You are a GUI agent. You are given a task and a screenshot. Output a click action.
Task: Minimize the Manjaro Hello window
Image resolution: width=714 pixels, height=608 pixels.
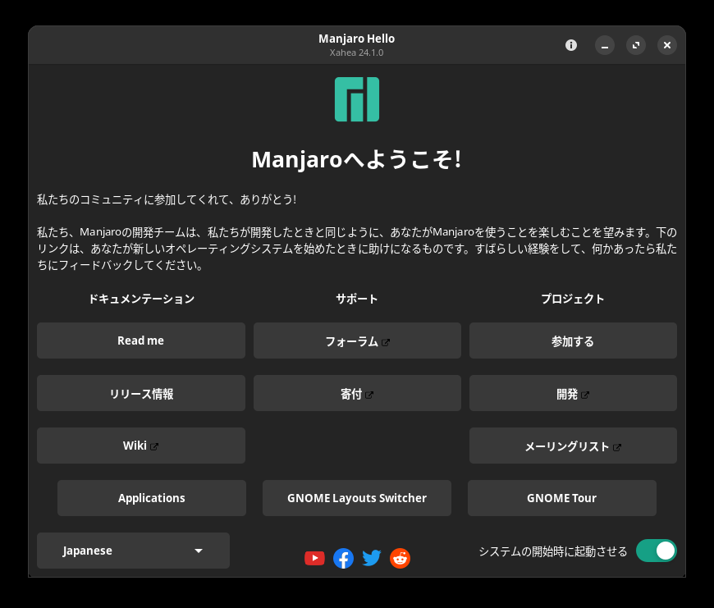pos(605,45)
